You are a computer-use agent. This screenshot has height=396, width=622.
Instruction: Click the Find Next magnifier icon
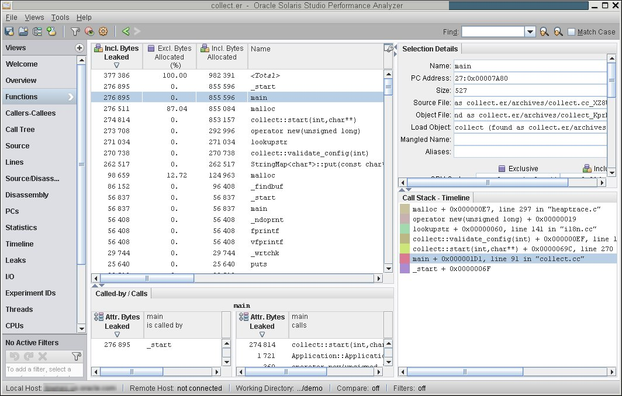pyautogui.click(x=558, y=32)
